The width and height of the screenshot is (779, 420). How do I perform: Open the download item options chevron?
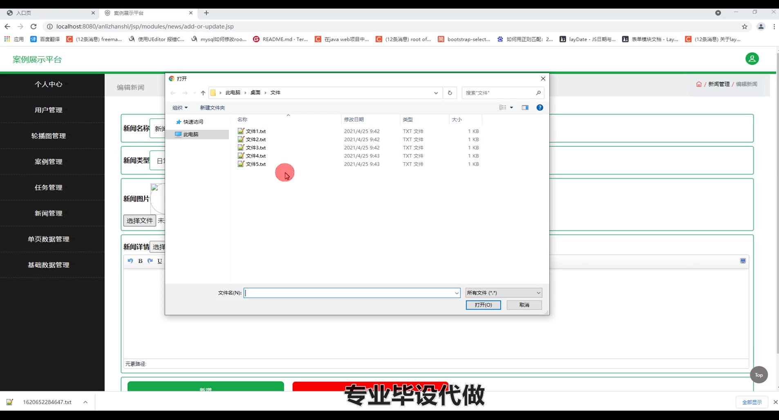(x=85, y=402)
